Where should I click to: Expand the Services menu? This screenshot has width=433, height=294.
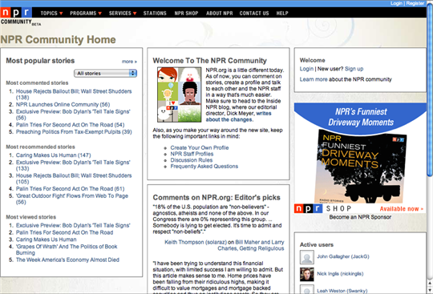(123, 13)
